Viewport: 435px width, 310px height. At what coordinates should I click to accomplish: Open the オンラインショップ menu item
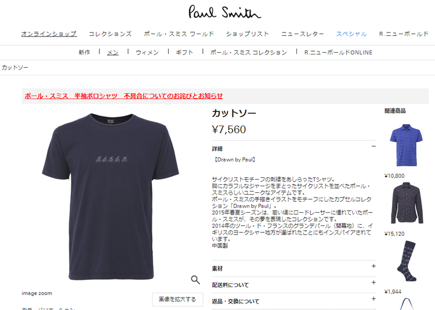click(x=49, y=34)
